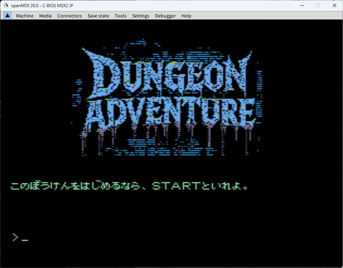Open the Connectors menu
The width and height of the screenshot is (343, 268).
click(70, 16)
